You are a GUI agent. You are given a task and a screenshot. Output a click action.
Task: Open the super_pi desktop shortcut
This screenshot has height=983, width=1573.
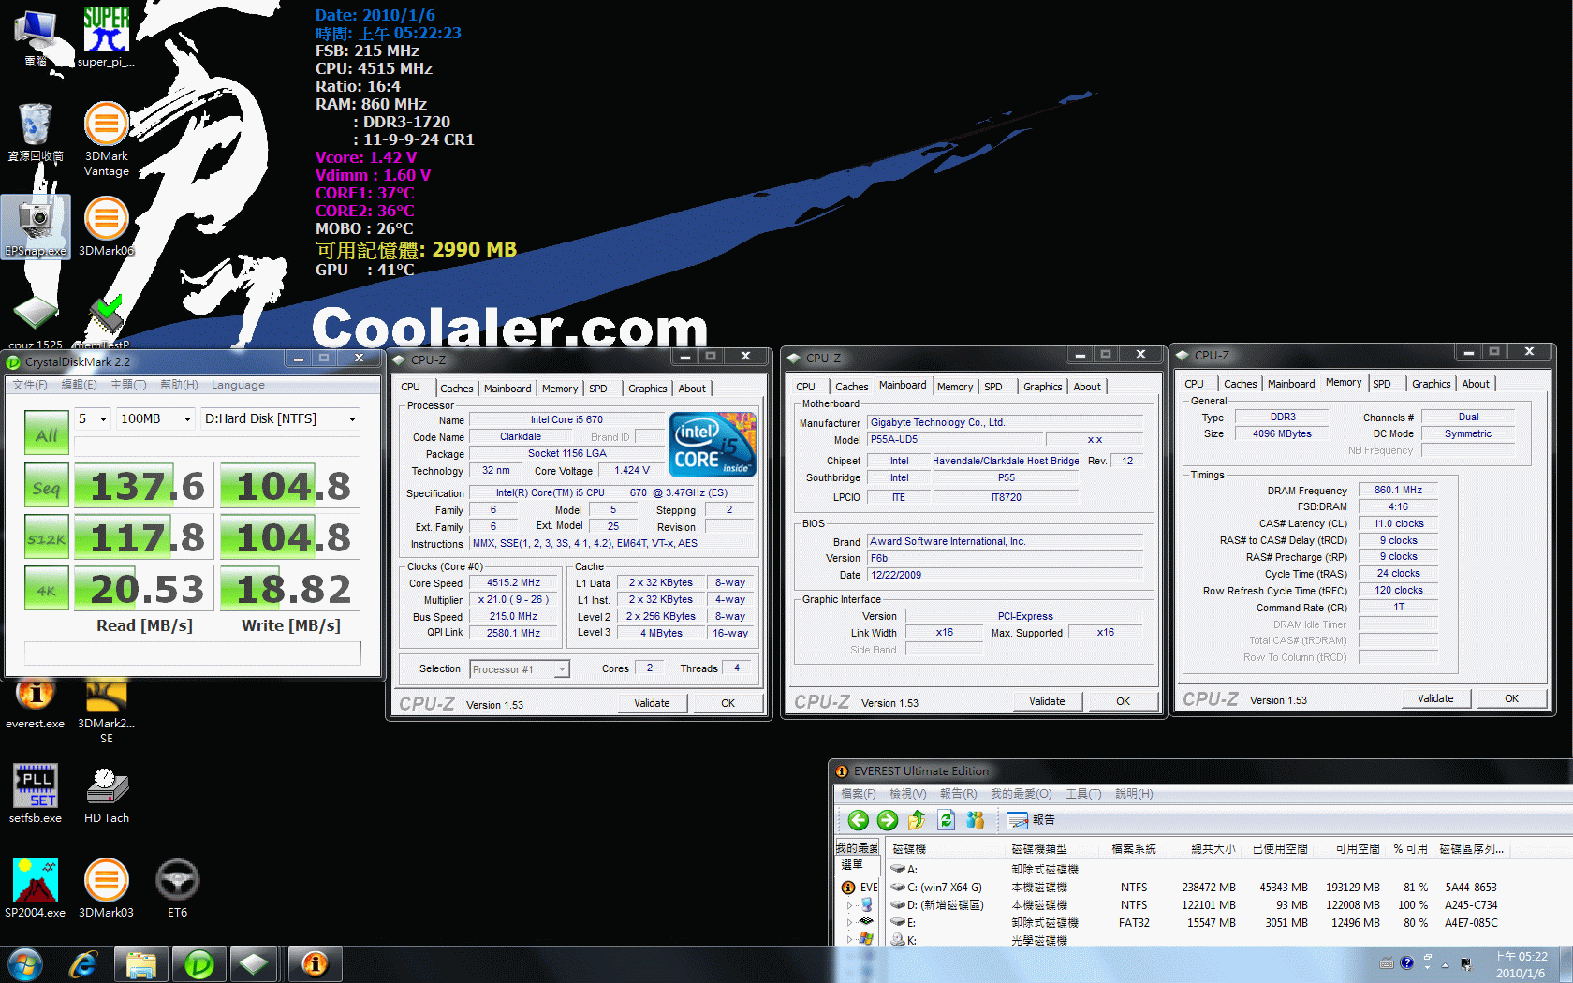tap(106, 37)
